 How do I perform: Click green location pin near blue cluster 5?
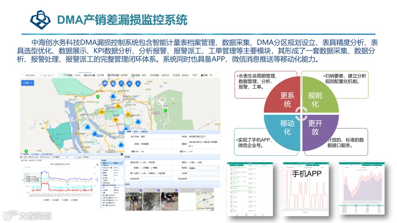98,97
